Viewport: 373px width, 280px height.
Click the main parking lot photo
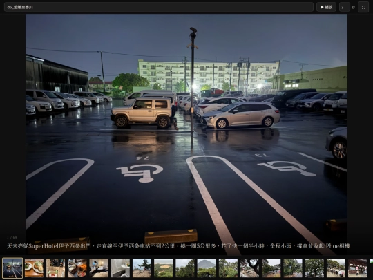(186, 134)
